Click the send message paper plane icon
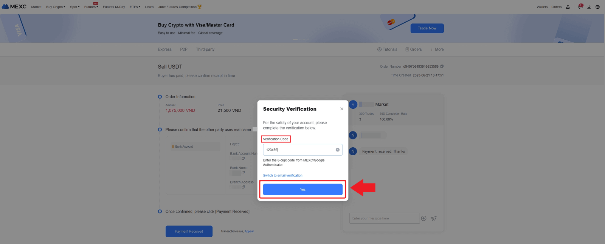The width and height of the screenshot is (605, 244). [433, 218]
